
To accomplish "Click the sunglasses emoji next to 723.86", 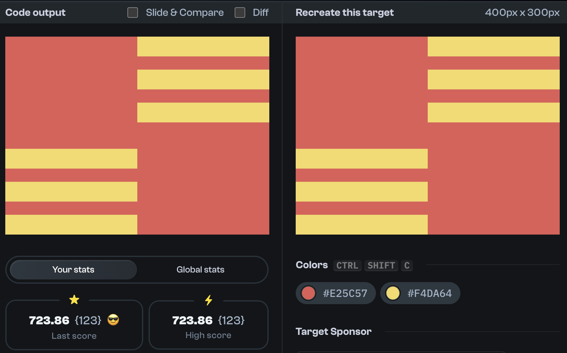I will click(x=113, y=320).
